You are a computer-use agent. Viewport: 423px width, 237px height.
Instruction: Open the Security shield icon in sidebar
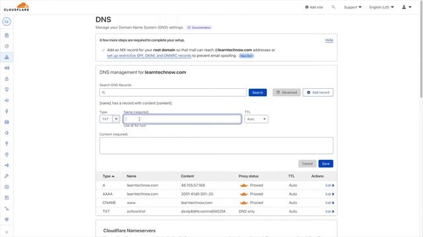pyautogui.click(x=7, y=90)
